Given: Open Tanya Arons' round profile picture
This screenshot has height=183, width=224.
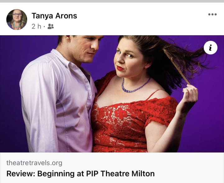Looking at the screenshot, I should click(x=17, y=20).
